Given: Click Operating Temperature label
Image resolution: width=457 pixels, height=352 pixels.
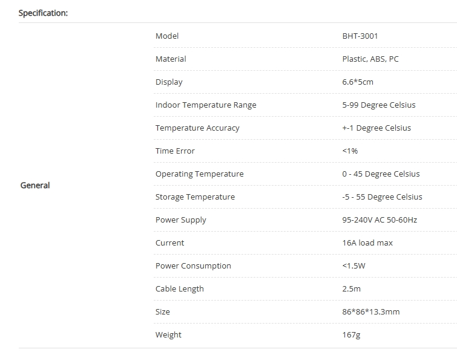Looking at the screenshot, I should 200,174.
